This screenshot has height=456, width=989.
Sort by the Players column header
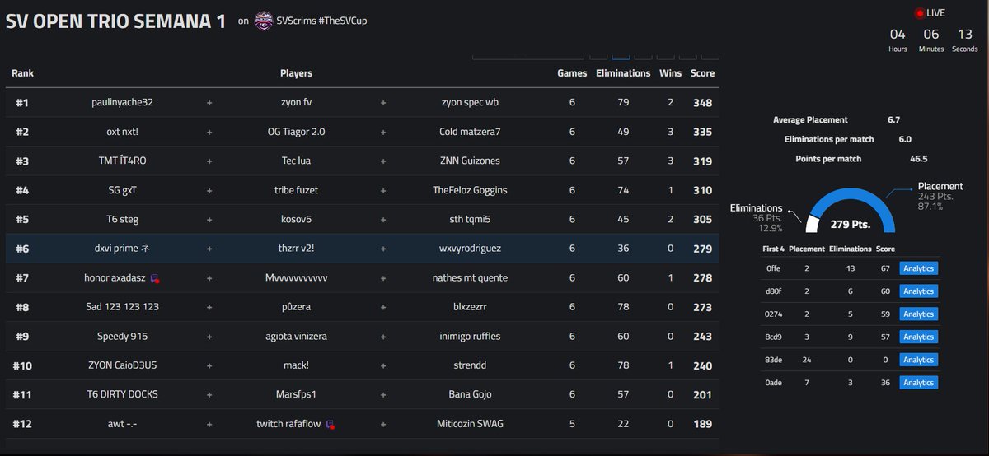pos(296,73)
